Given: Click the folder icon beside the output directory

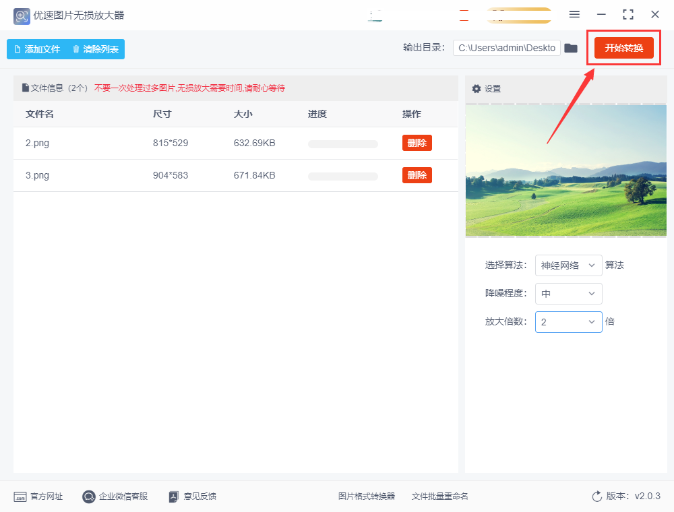Looking at the screenshot, I should (571, 48).
